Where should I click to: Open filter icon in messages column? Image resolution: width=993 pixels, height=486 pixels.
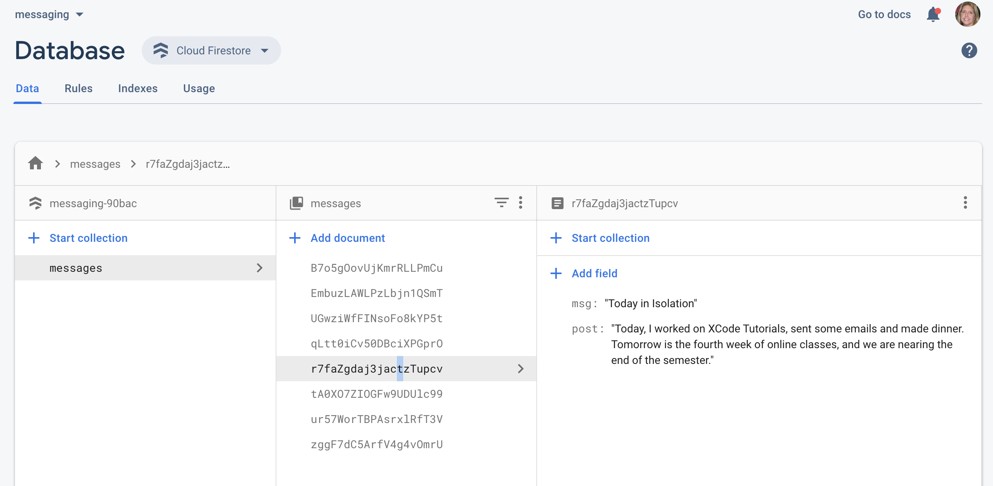(x=501, y=203)
